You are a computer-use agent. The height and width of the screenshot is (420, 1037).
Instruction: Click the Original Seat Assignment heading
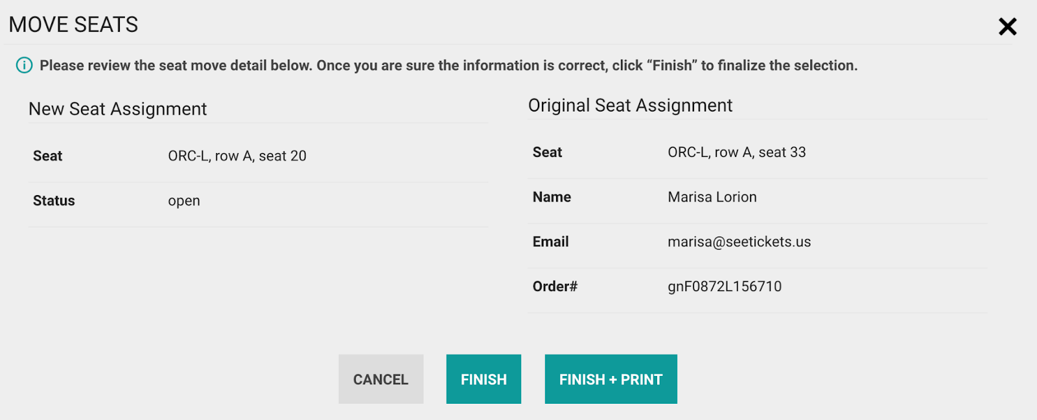click(x=630, y=106)
